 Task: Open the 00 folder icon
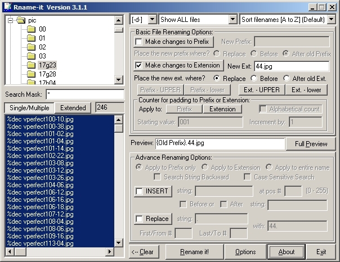(x=31, y=29)
